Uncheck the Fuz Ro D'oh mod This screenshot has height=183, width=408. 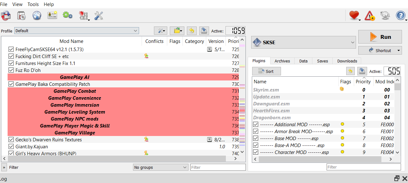pyautogui.click(x=11, y=70)
